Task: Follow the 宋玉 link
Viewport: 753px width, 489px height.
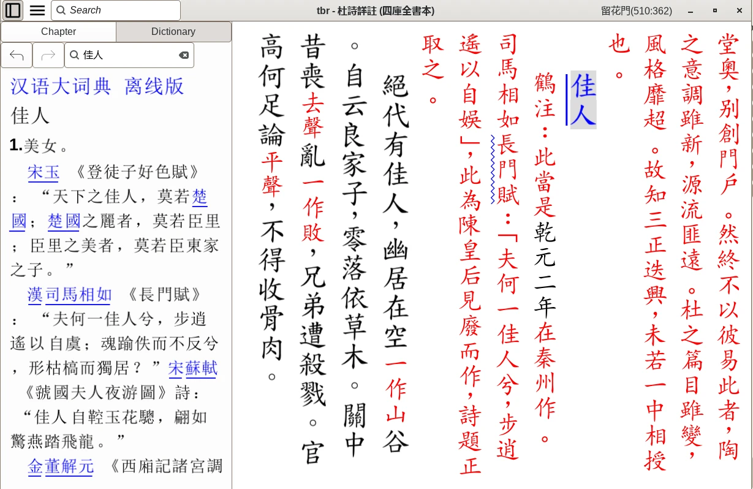Action: [x=44, y=172]
